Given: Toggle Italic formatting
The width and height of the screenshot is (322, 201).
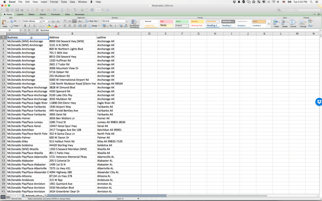Looking at the screenshot, I should 30,26.
